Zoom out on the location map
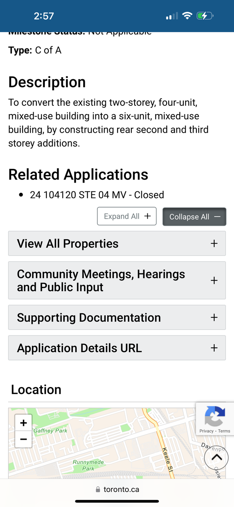Image resolution: width=234 pixels, height=507 pixels. click(x=23, y=439)
